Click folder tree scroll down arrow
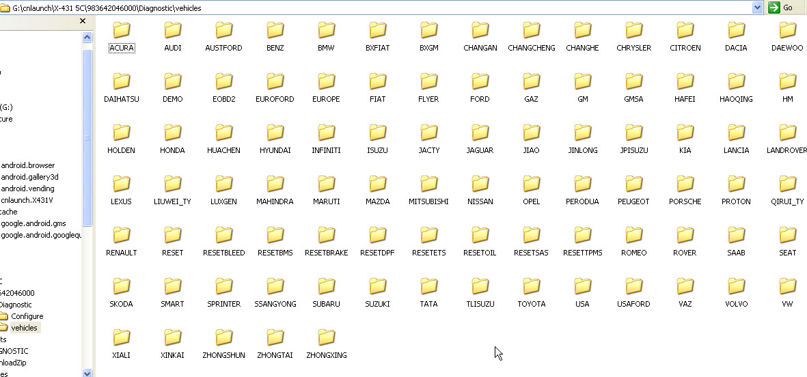This screenshot has width=807, height=377. point(87,374)
